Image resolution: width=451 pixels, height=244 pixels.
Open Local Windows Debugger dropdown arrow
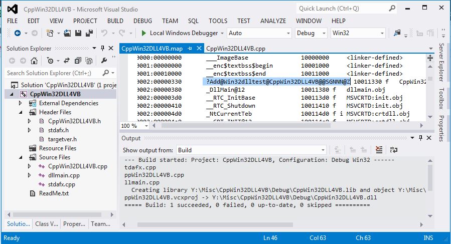point(222,33)
